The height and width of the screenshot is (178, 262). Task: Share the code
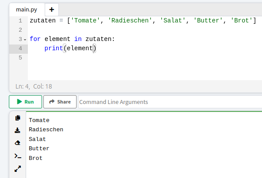coord(60,102)
